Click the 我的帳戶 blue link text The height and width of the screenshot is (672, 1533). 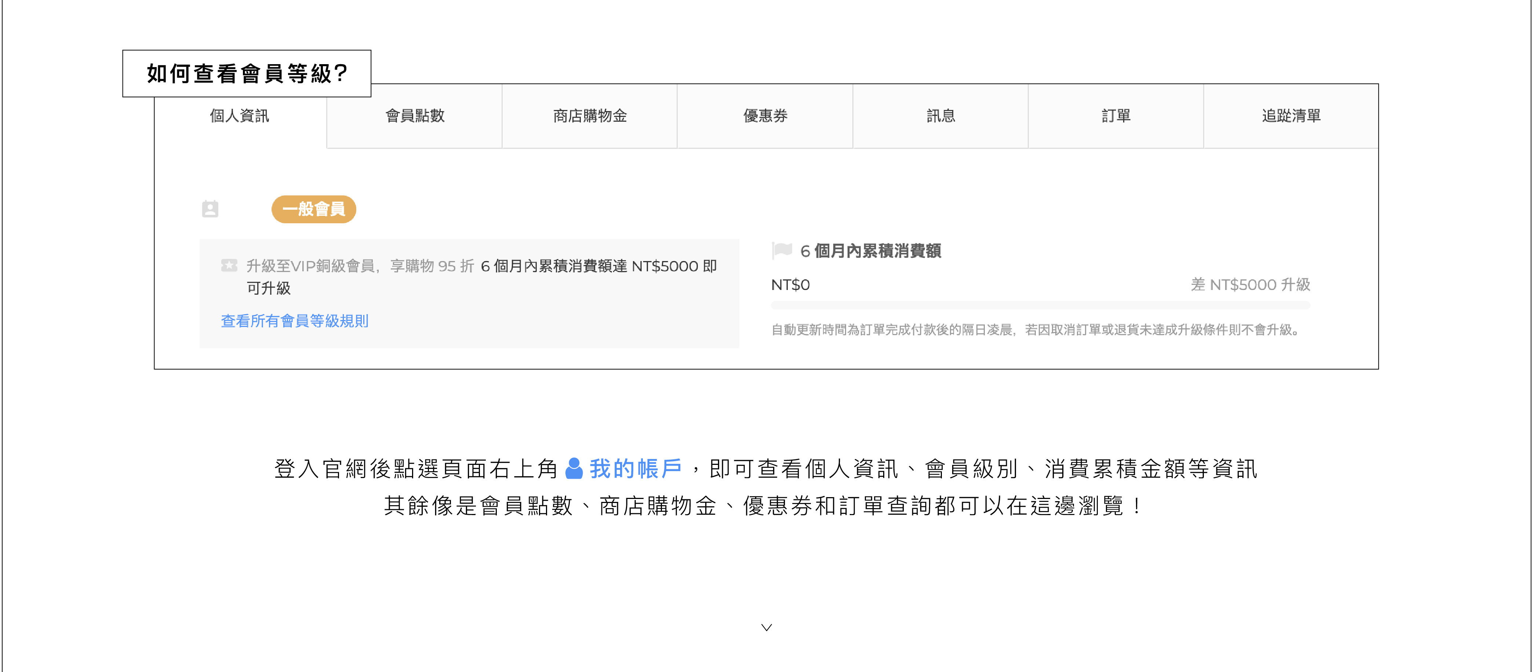pos(636,469)
